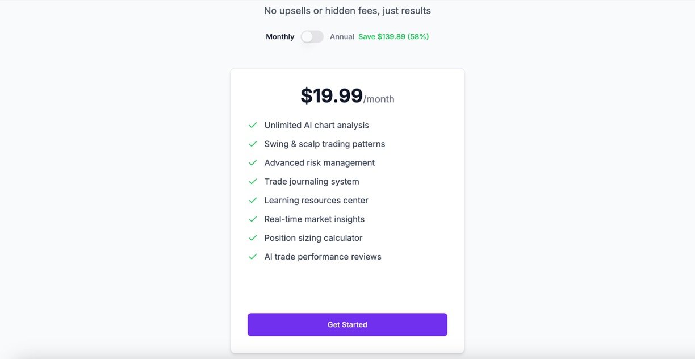
Task: Click the check icon for Position sizing calculator
Action: click(253, 237)
